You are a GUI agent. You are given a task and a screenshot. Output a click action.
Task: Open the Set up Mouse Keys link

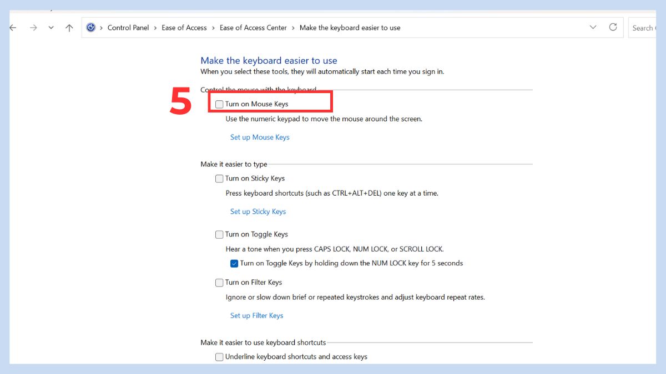click(260, 137)
